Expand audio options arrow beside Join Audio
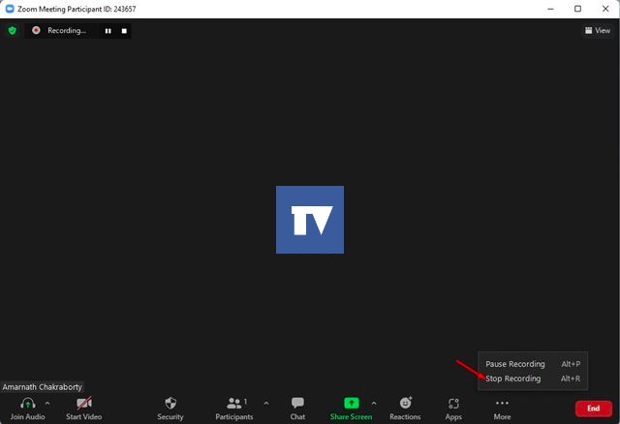 [47, 403]
